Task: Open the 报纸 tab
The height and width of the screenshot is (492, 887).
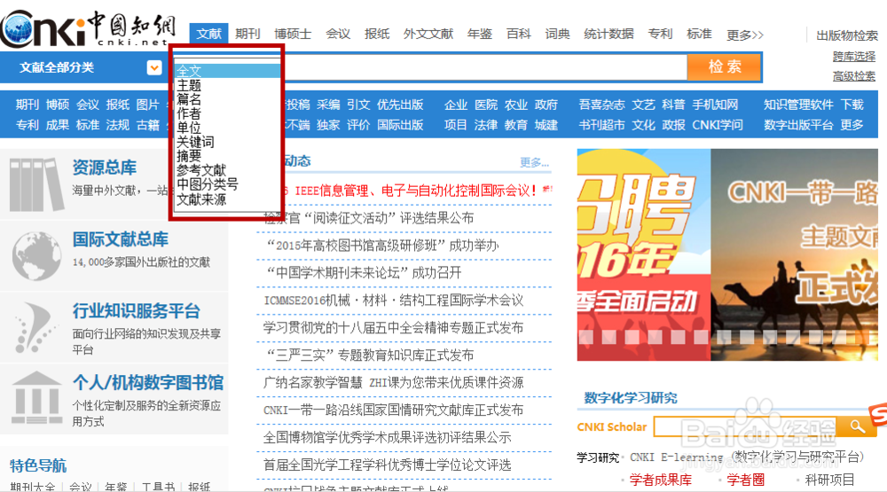Action: coord(377,34)
